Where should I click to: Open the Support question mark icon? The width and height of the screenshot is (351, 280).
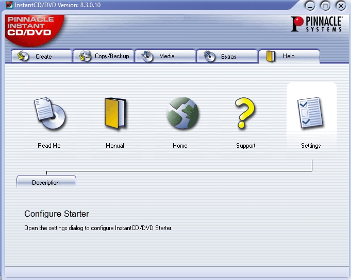[x=245, y=113]
